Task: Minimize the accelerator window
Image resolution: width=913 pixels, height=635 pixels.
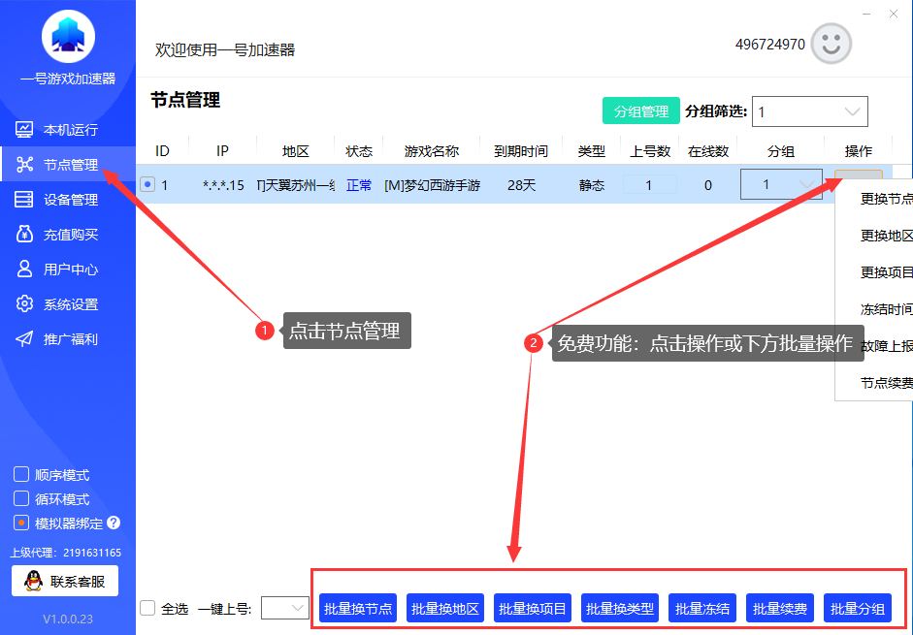Action: [x=866, y=14]
